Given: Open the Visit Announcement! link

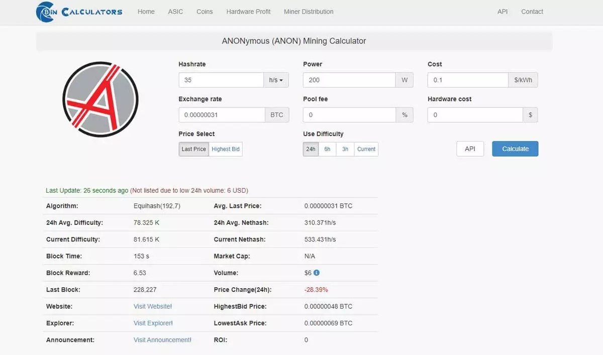Looking at the screenshot, I should coord(162,340).
